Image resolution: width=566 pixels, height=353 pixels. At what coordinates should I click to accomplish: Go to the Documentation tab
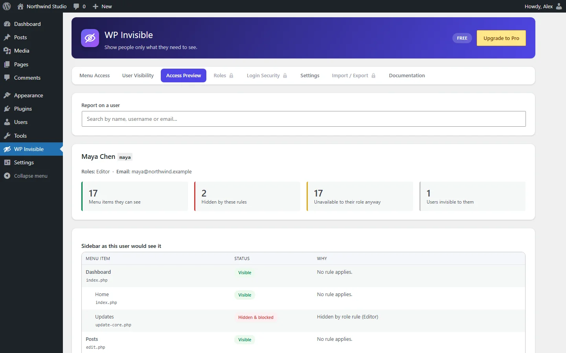coord(407,76)
